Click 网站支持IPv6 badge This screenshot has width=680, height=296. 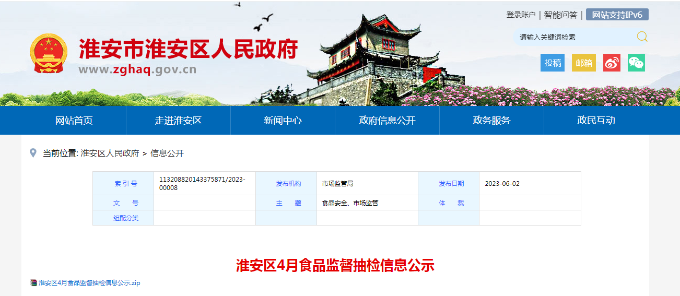coord(617,15)
